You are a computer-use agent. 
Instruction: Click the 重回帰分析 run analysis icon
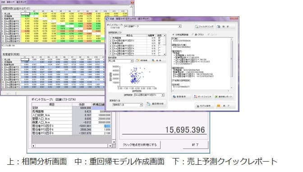click(x=156, y=104)
